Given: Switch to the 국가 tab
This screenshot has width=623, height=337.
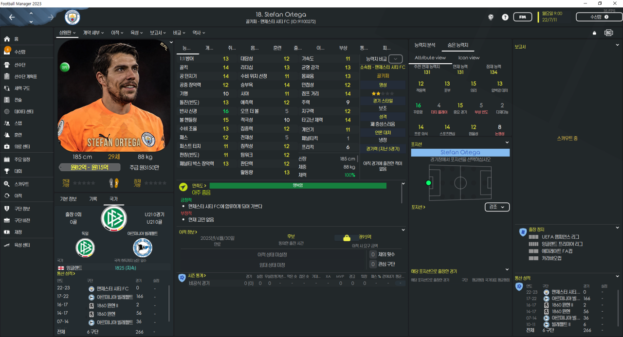Looking at the screenshot, I should [x=113, y=199].
